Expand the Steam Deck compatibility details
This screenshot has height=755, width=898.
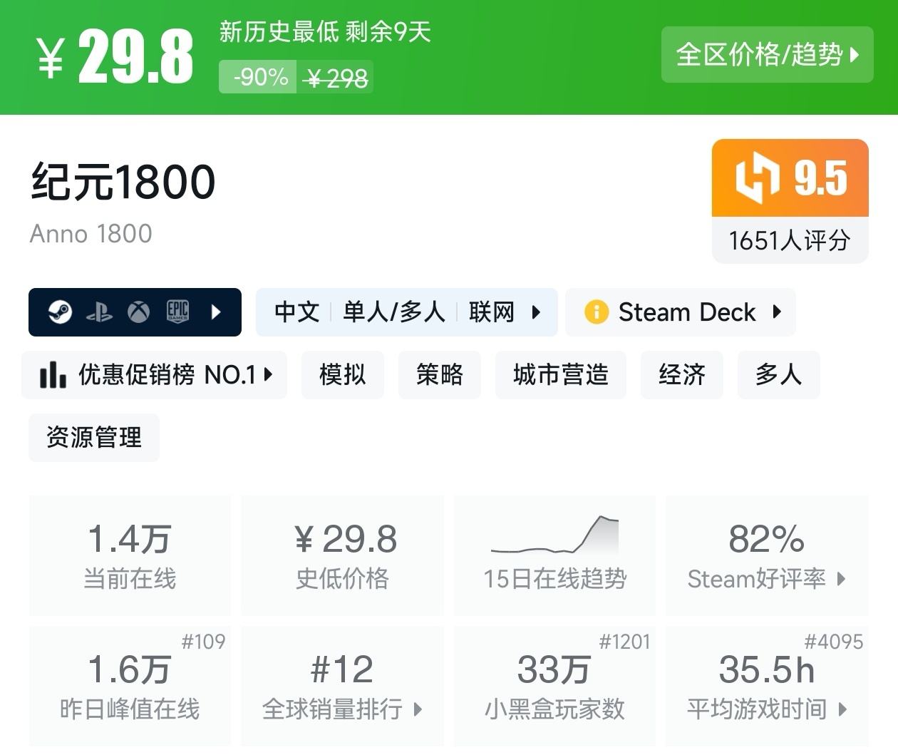click(778, 312)
